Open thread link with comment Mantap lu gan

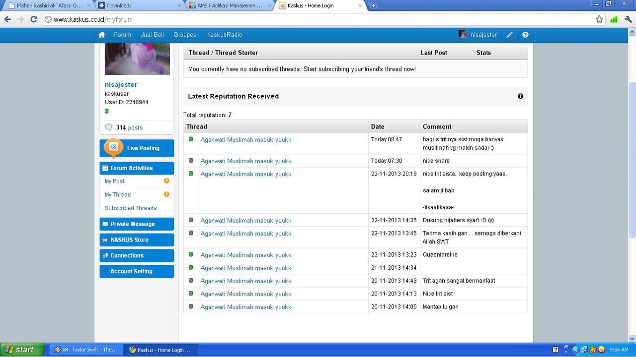pos(246,307)
